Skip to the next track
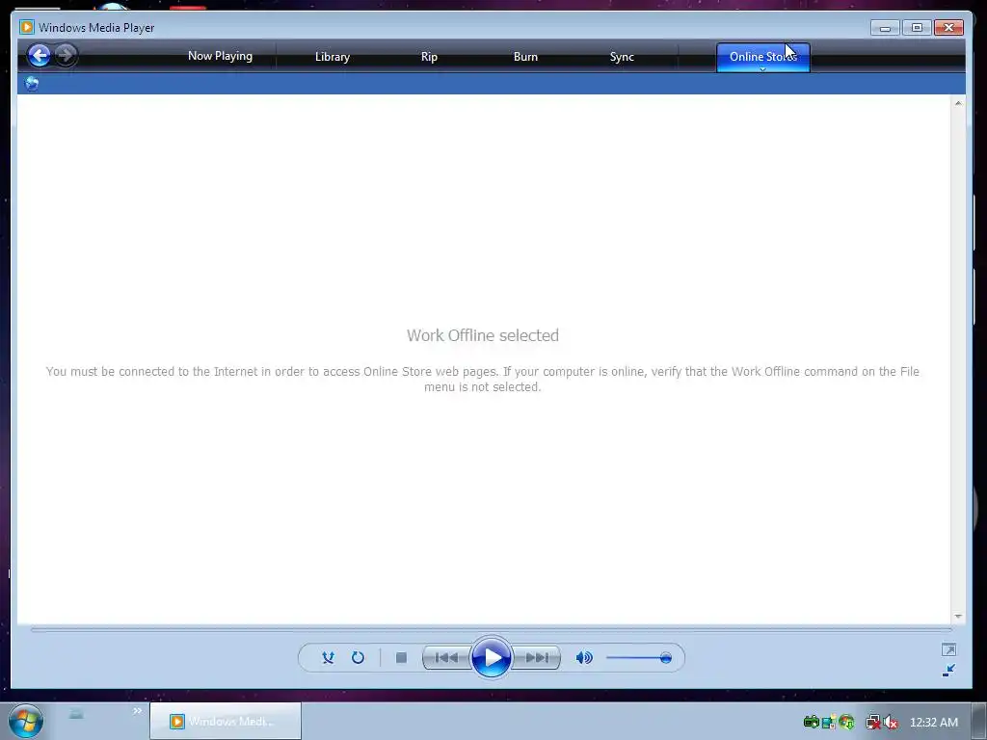The width and height of the screenshot is (987, 740). pyautogui.click(x=536, y=657)
